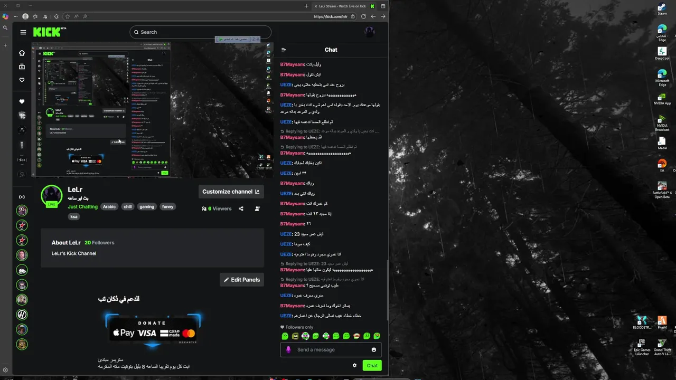The image size is (676, 380).
Task: Click the LeLr live profile avatar
Action: (x=52, y=196)
